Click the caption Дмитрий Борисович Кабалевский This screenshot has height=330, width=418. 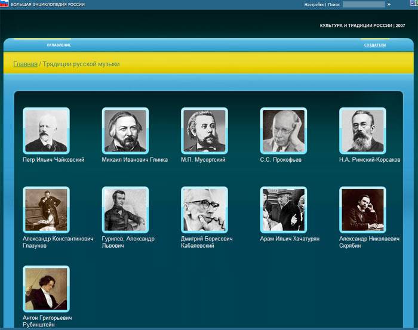[207, 242]
